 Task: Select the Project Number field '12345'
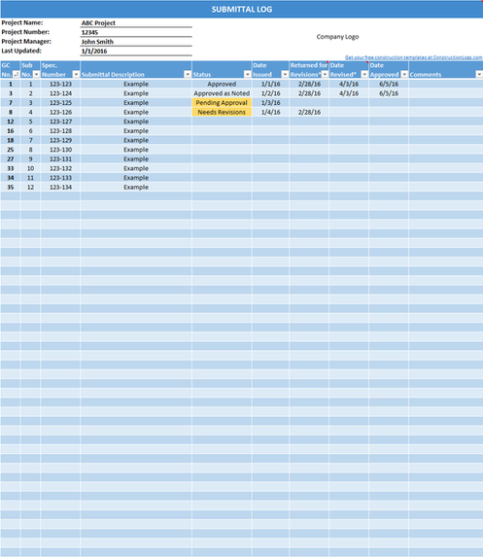136,32
